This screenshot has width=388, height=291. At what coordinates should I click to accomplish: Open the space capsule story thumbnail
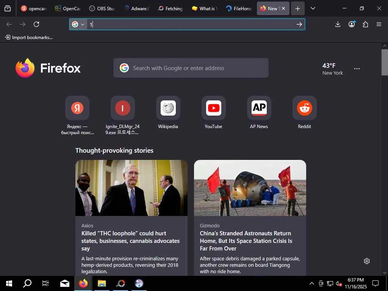(x=250, y=188)
